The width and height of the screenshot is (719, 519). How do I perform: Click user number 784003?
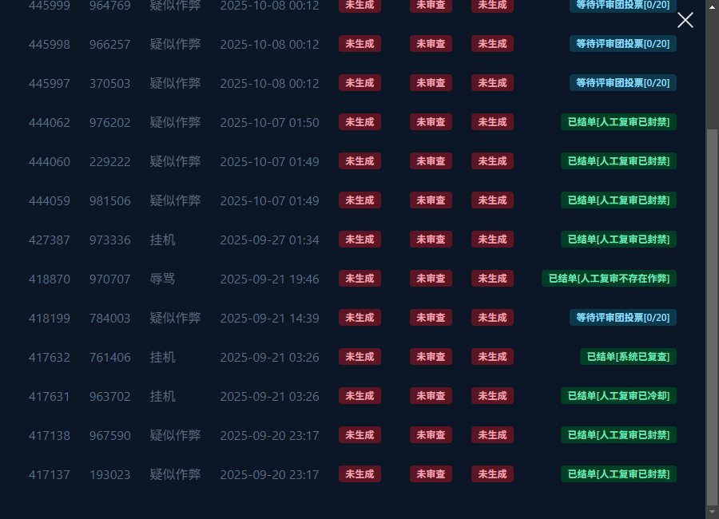coord(110,318)
